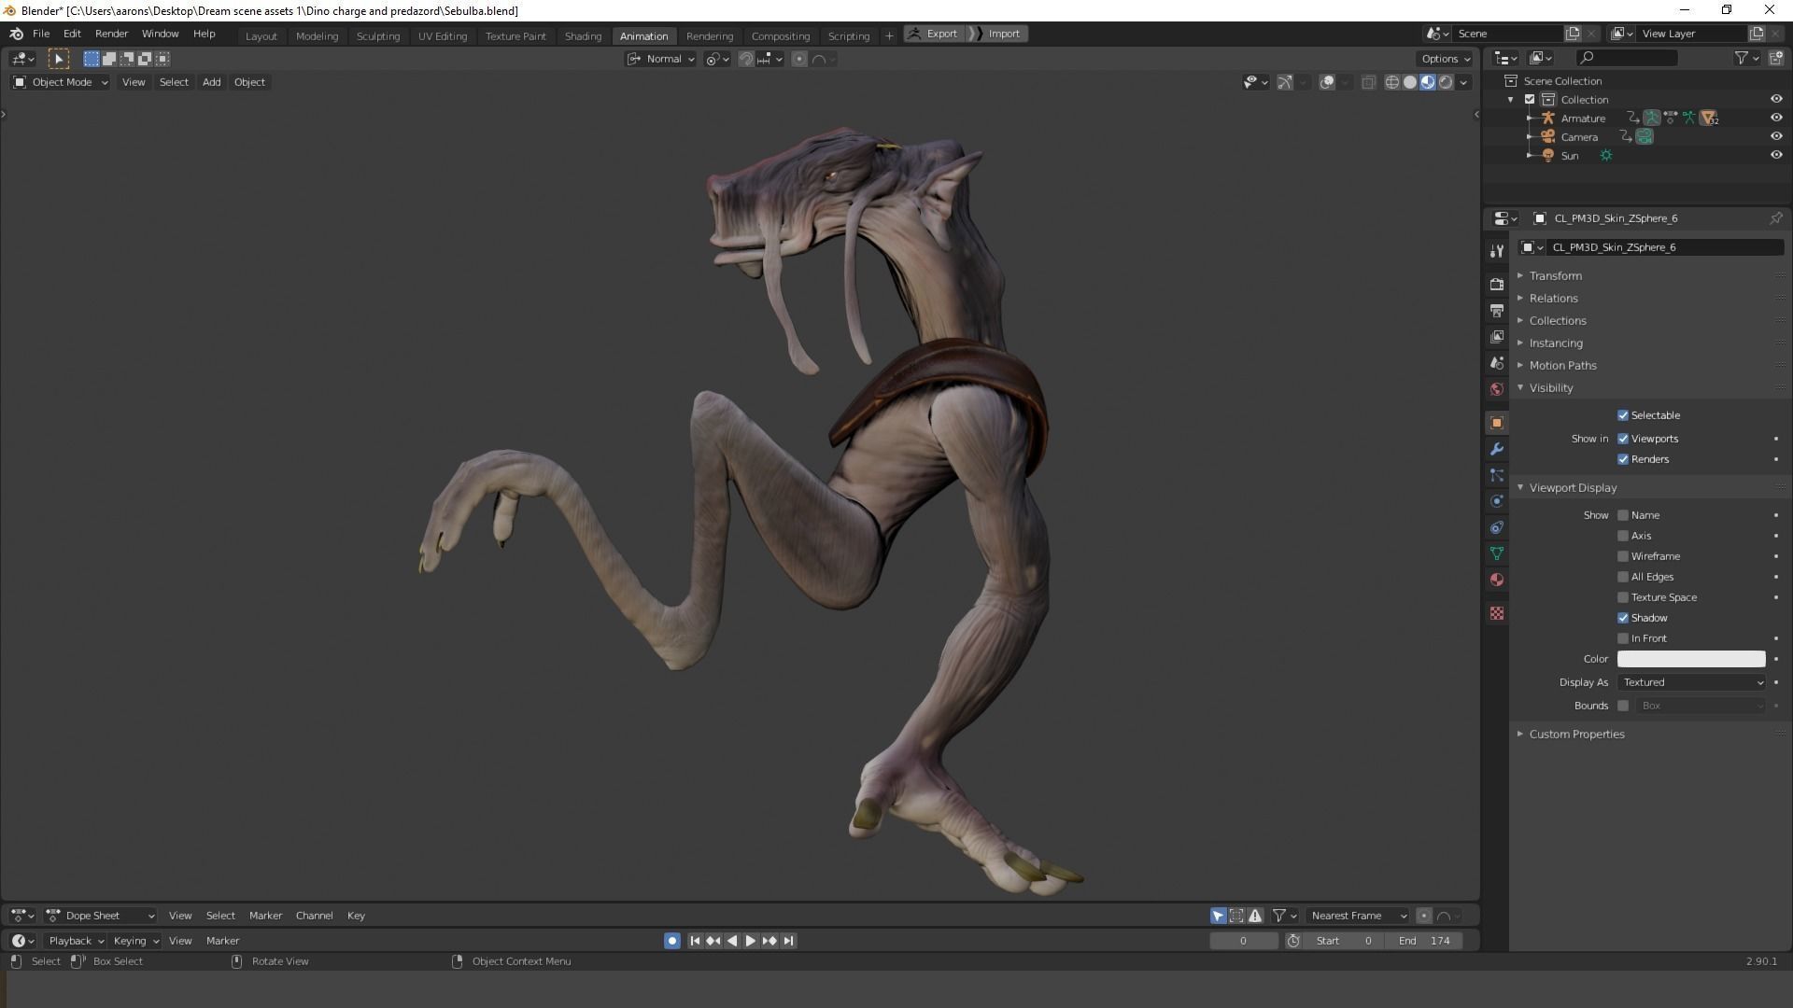Open the Material properties tab
Viewport: 1793px width, 1008px height.
click(x=1497, y=580)
